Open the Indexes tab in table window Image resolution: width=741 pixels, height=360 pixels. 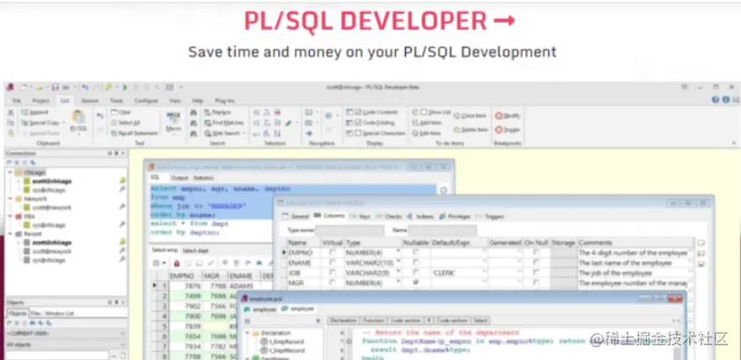click(420, 217)
